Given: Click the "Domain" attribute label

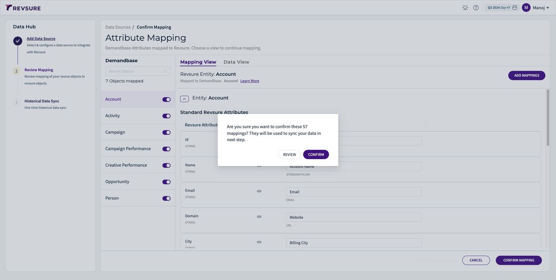Looking at the screenshot, I should pyautogui.click(x=192, y=216).
